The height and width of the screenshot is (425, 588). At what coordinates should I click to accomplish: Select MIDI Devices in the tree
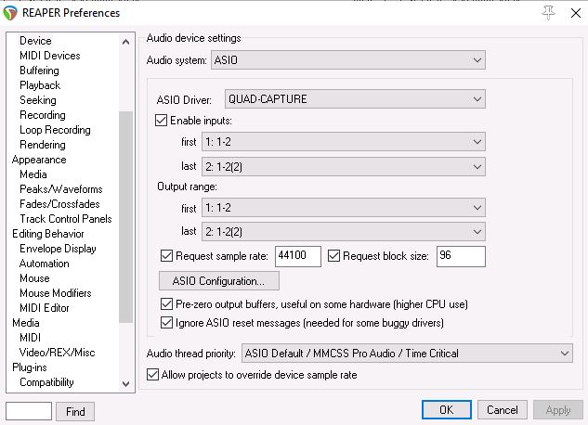click(x=50, y=56)
